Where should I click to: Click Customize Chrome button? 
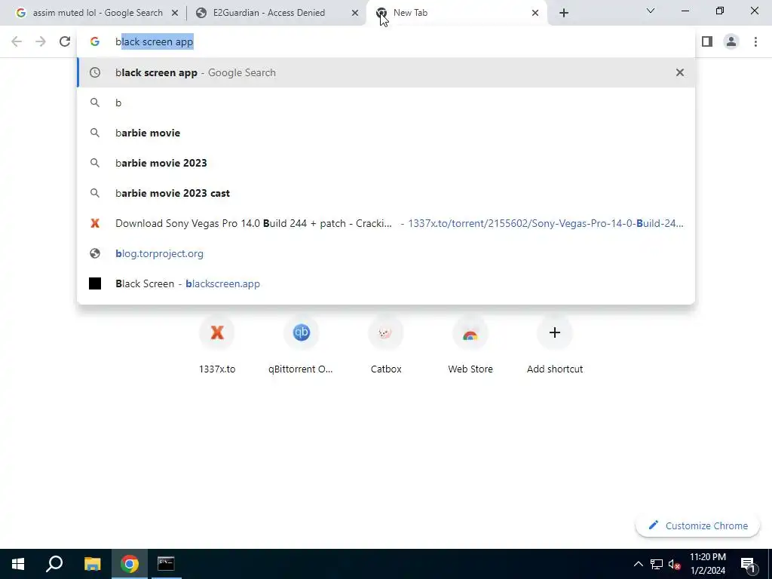point(697,525)
